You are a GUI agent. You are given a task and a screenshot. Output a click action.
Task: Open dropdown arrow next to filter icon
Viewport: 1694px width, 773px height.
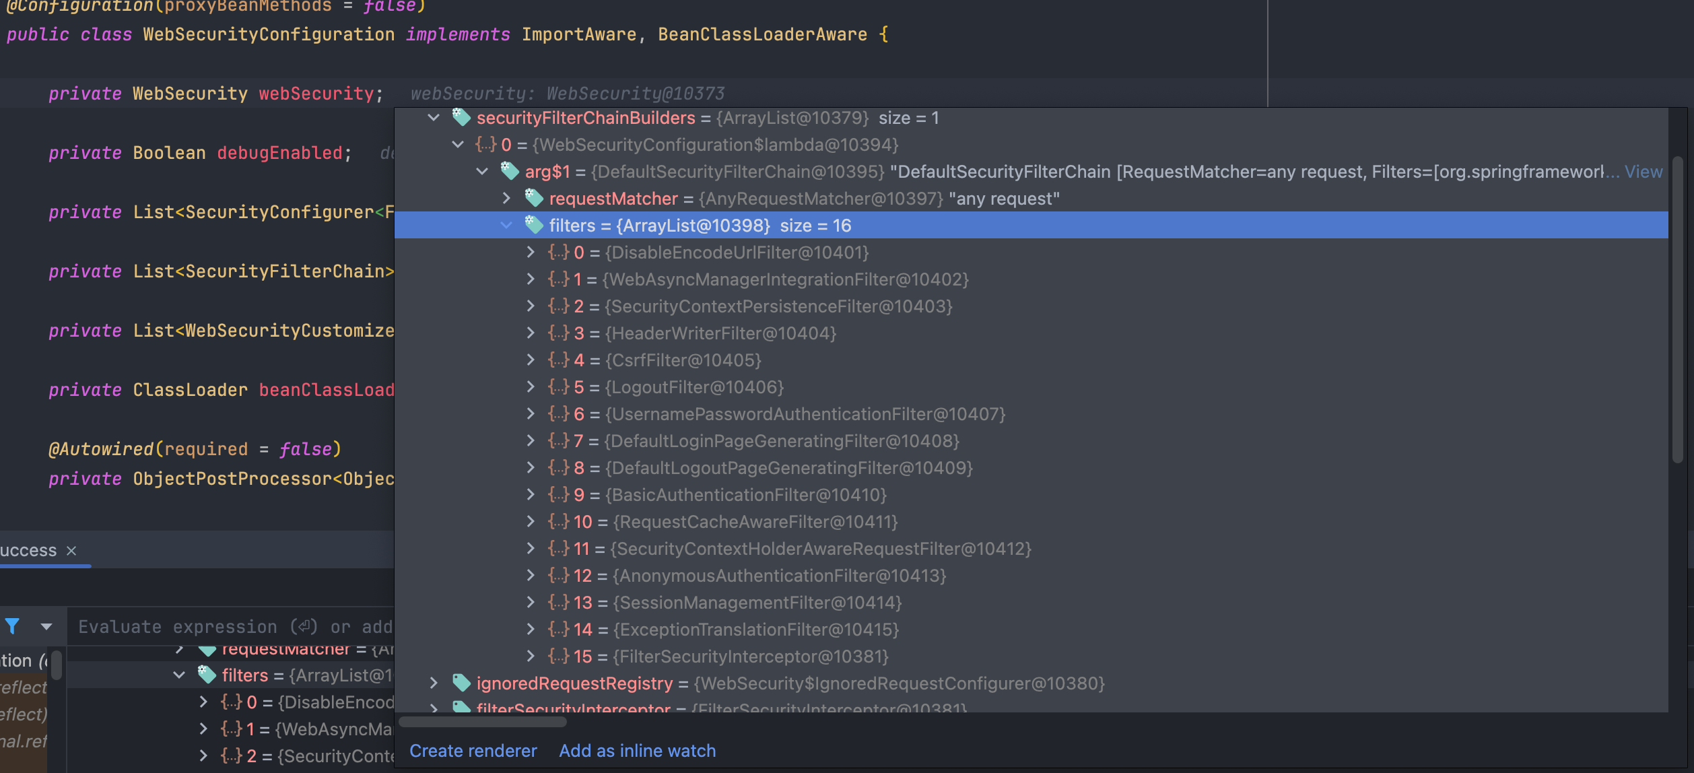click(46, 627)
